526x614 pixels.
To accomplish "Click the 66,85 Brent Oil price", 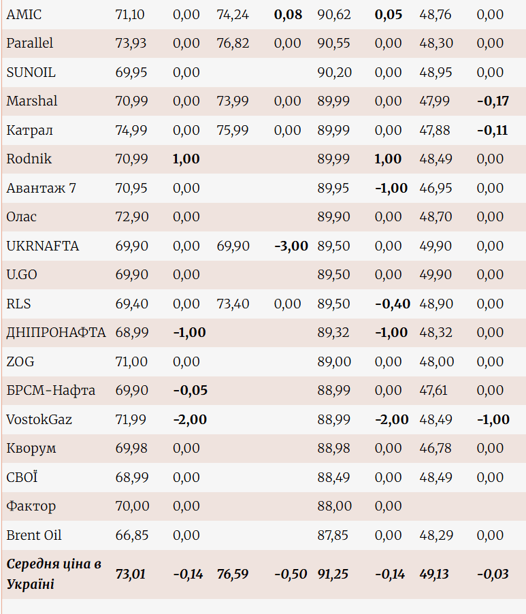I will tap(132, 535).
